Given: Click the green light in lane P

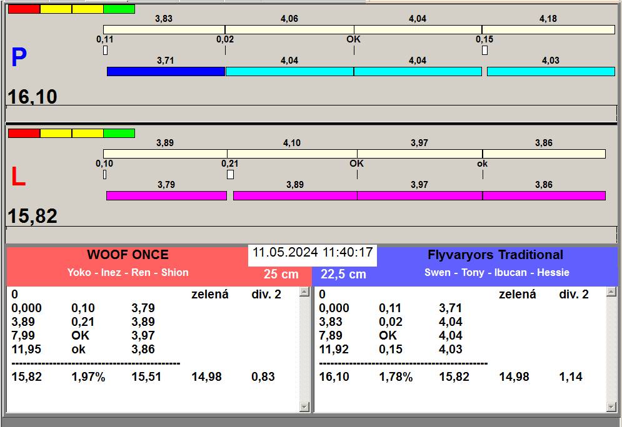Looking at the screenshot, I should coord(119,9).
